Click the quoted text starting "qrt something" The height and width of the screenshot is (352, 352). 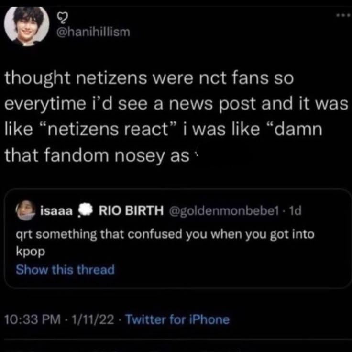click(x=165, y=235)
